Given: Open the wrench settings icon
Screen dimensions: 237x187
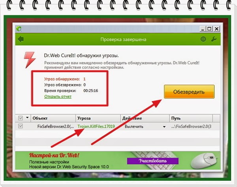Looking at the screenshot, I should tap(214, 39).
